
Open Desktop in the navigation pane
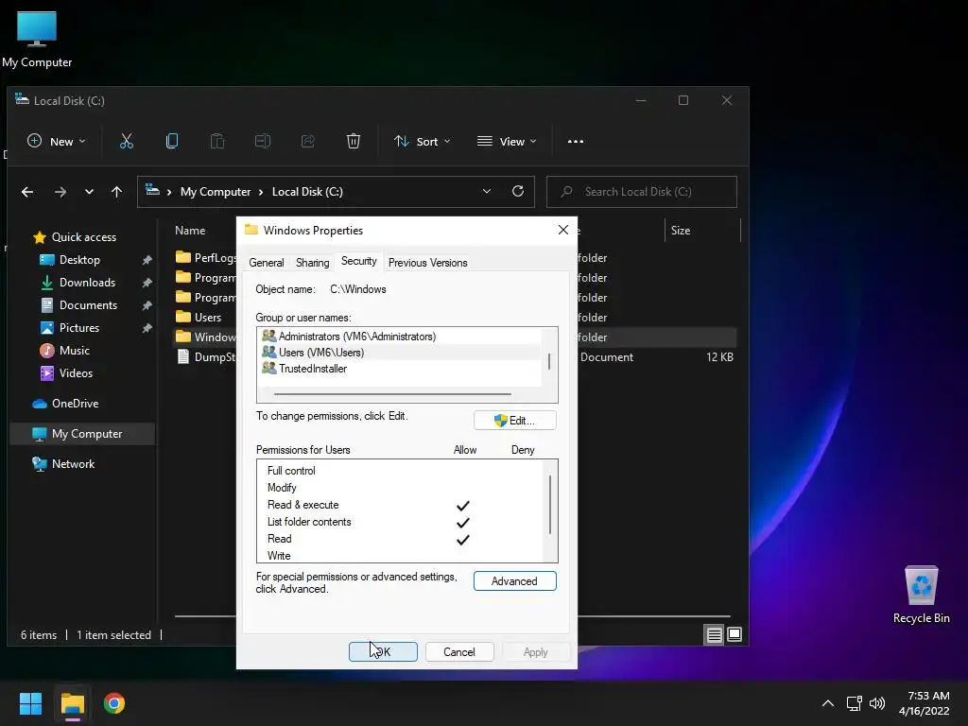79,260
